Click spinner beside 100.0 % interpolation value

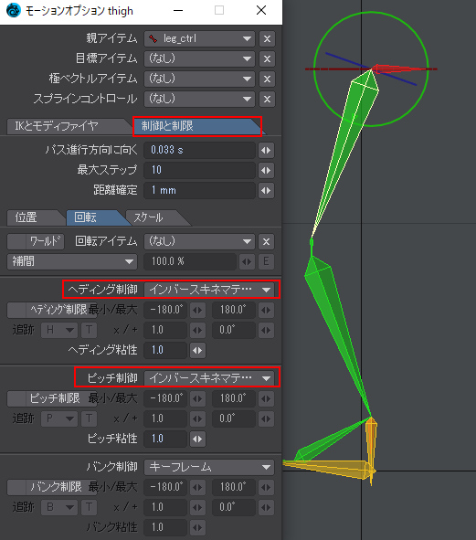[x=247, y=261]
